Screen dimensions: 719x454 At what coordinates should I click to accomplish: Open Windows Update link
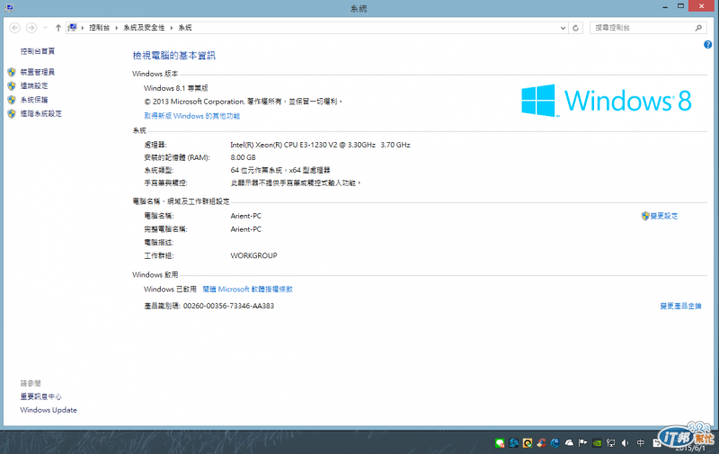(x=49, y=410)
